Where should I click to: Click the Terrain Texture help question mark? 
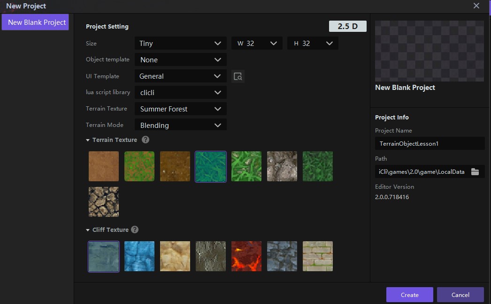(x=146, y=140)
